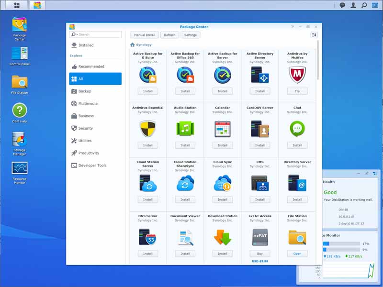Open the Main Menu grid icon

coord(17,5)
